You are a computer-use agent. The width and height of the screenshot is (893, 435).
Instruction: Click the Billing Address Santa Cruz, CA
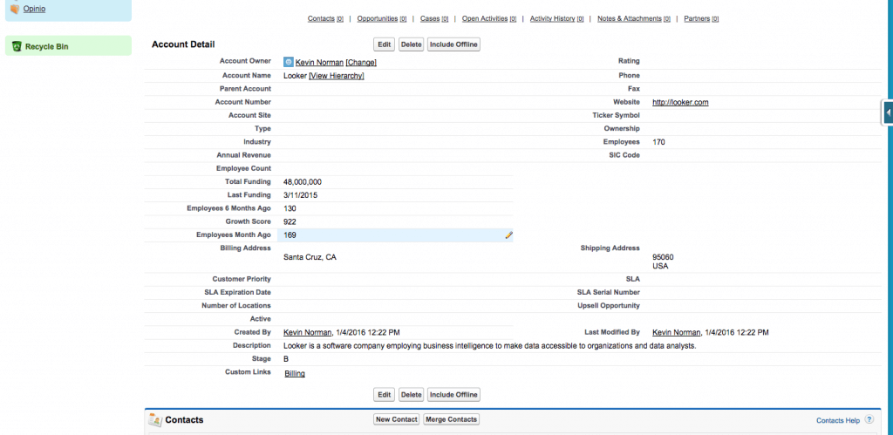tap(310, 257)
